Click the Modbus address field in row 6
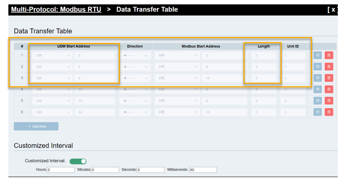353x186 pixels. click(224, 112)
